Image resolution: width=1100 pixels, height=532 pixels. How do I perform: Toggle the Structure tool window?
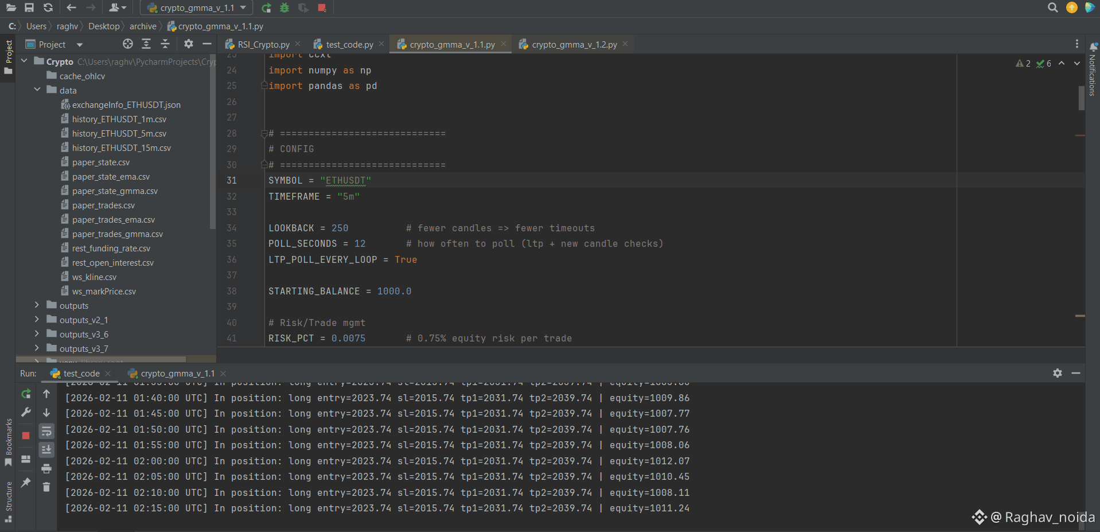(9, 502)
